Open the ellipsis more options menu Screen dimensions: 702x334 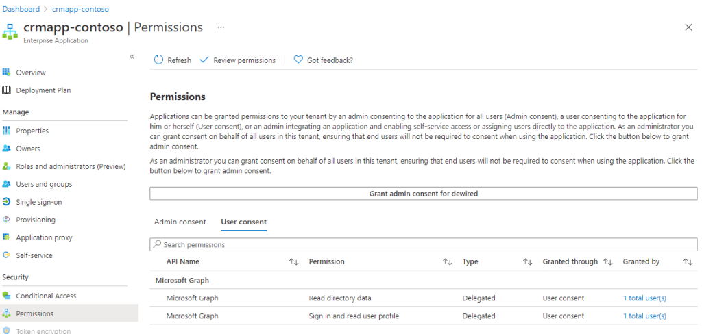221,27
